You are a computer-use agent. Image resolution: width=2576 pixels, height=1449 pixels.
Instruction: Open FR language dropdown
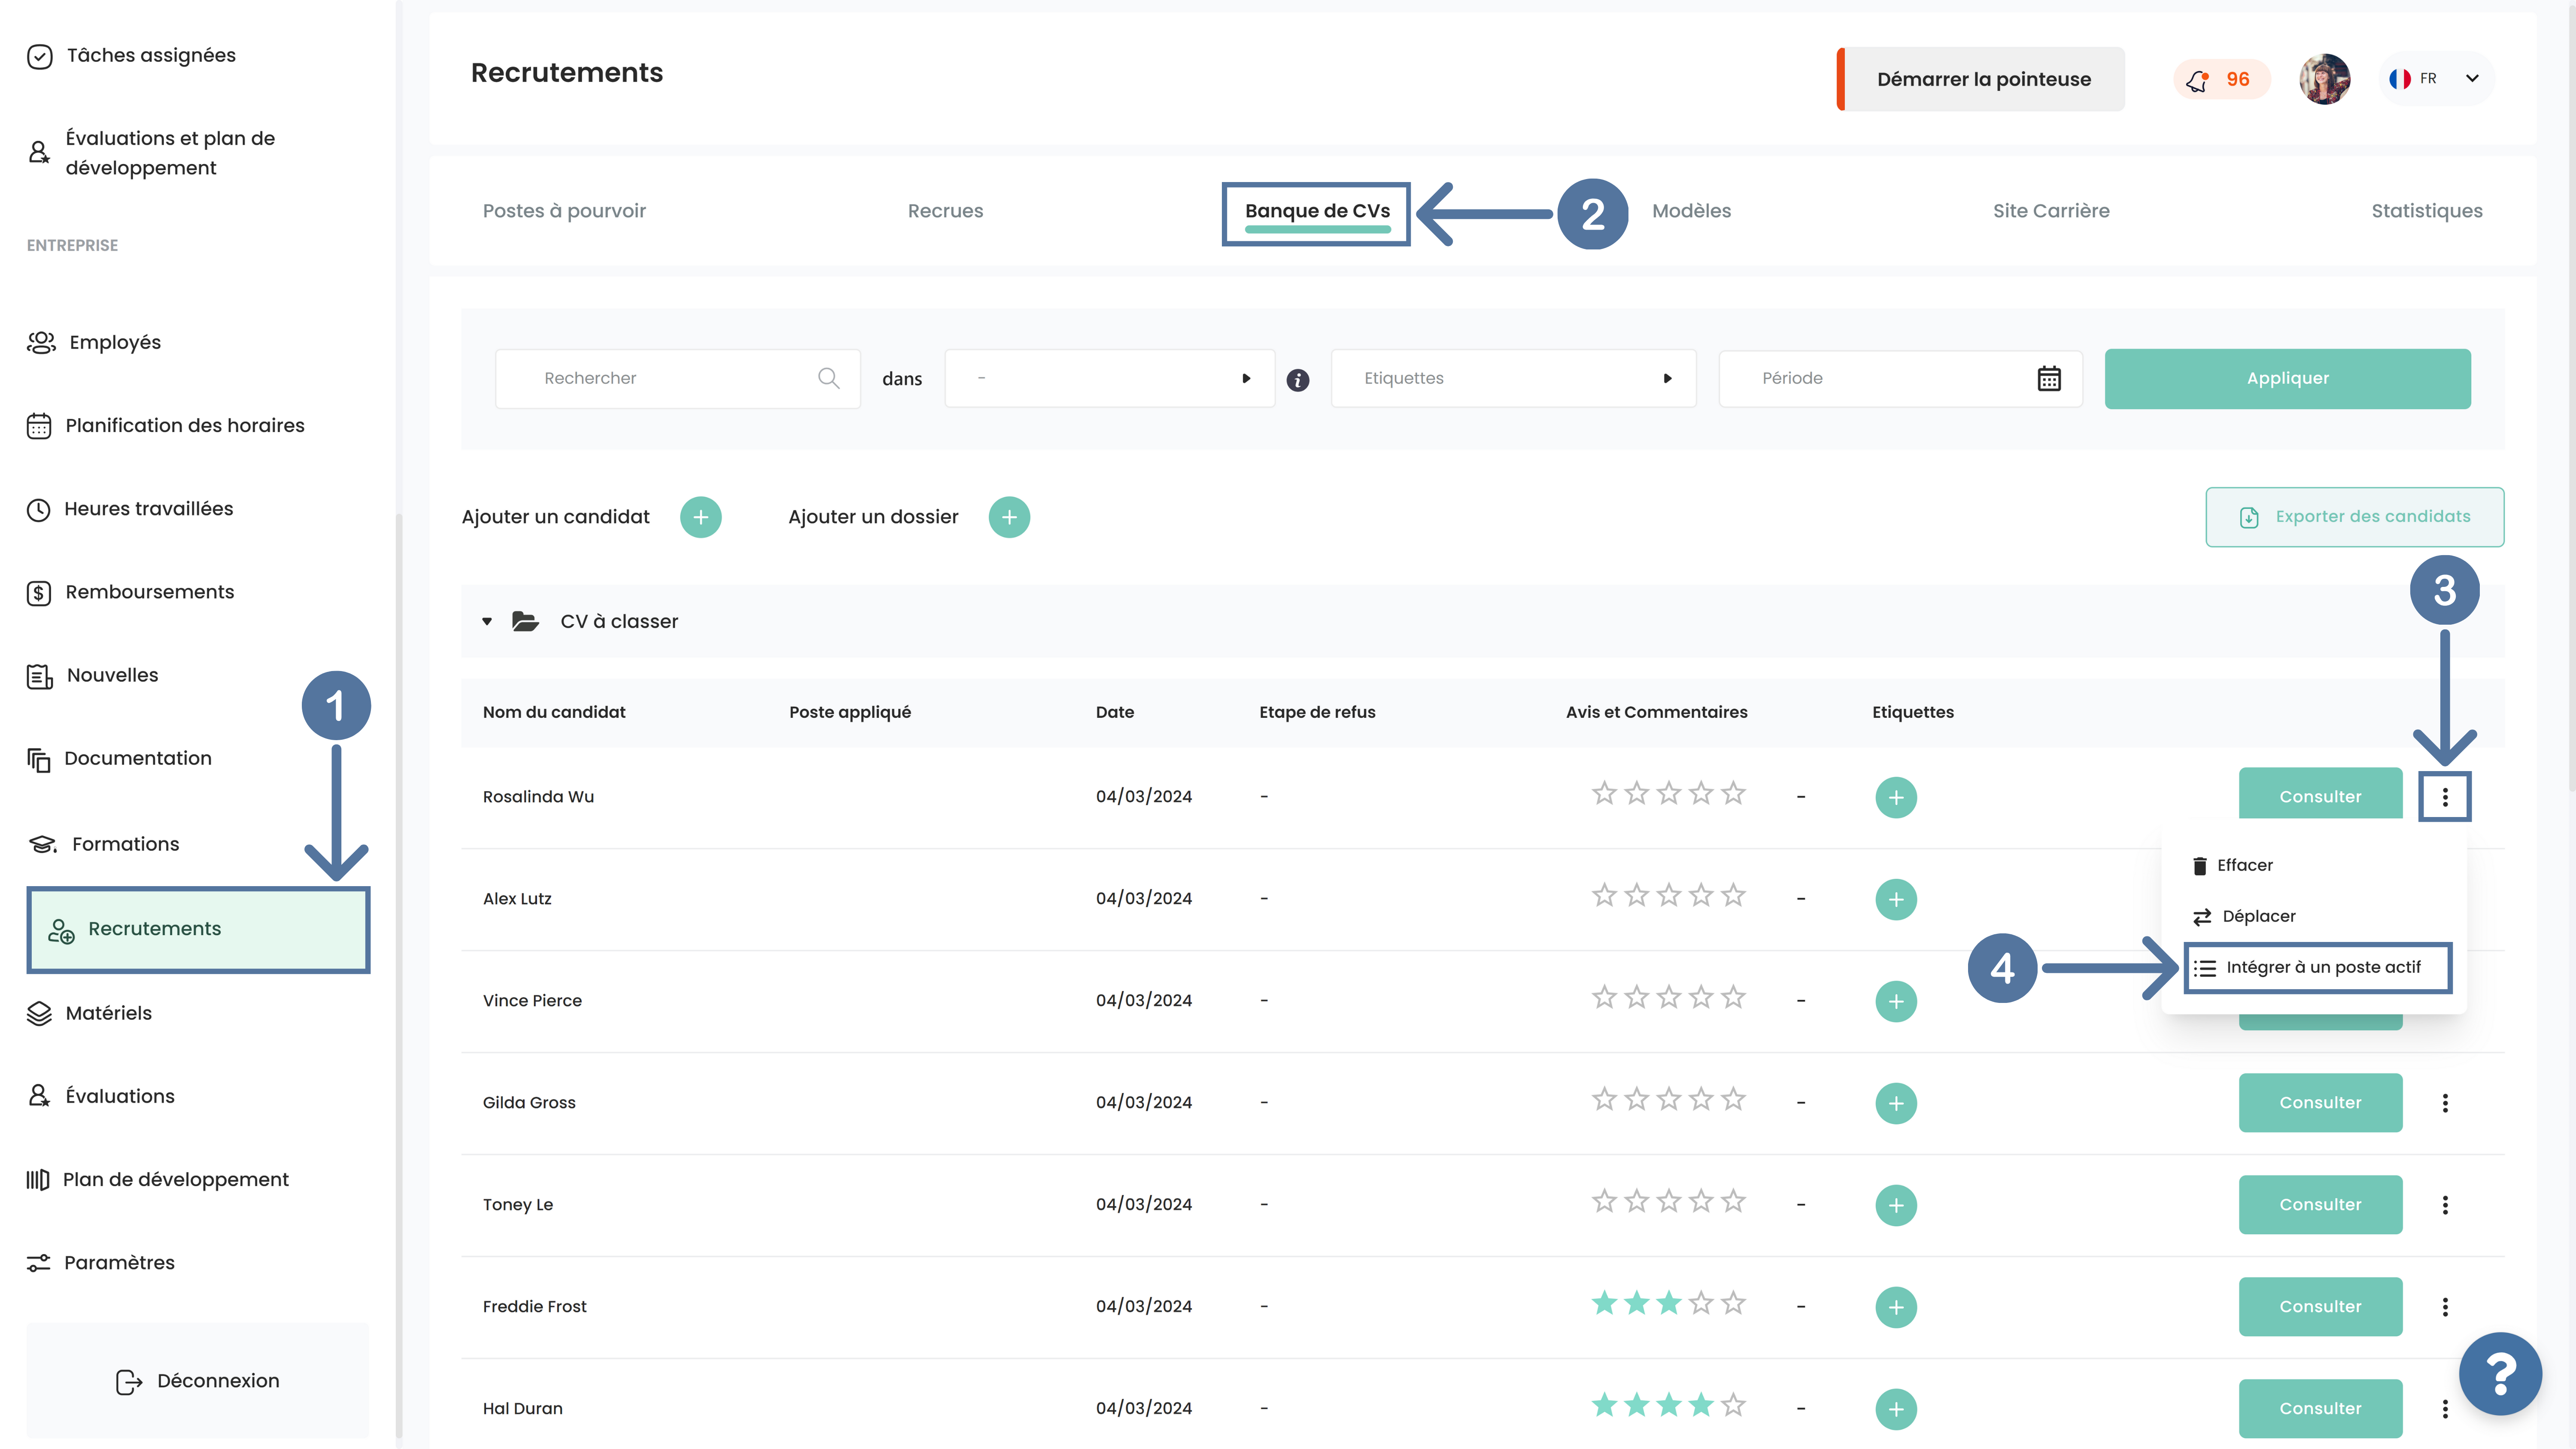2436,79
